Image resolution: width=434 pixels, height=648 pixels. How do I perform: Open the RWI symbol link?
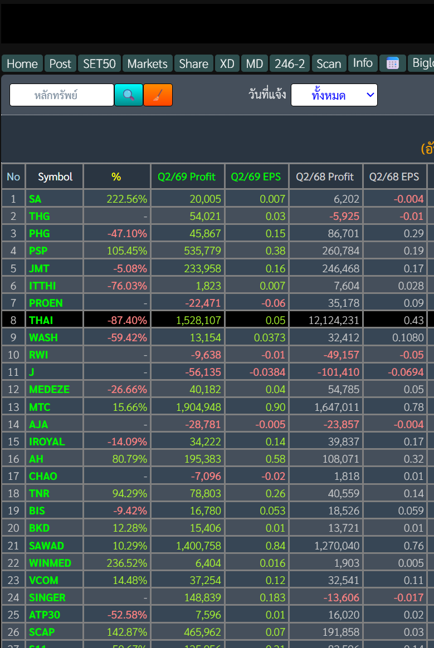click(38, 355)
